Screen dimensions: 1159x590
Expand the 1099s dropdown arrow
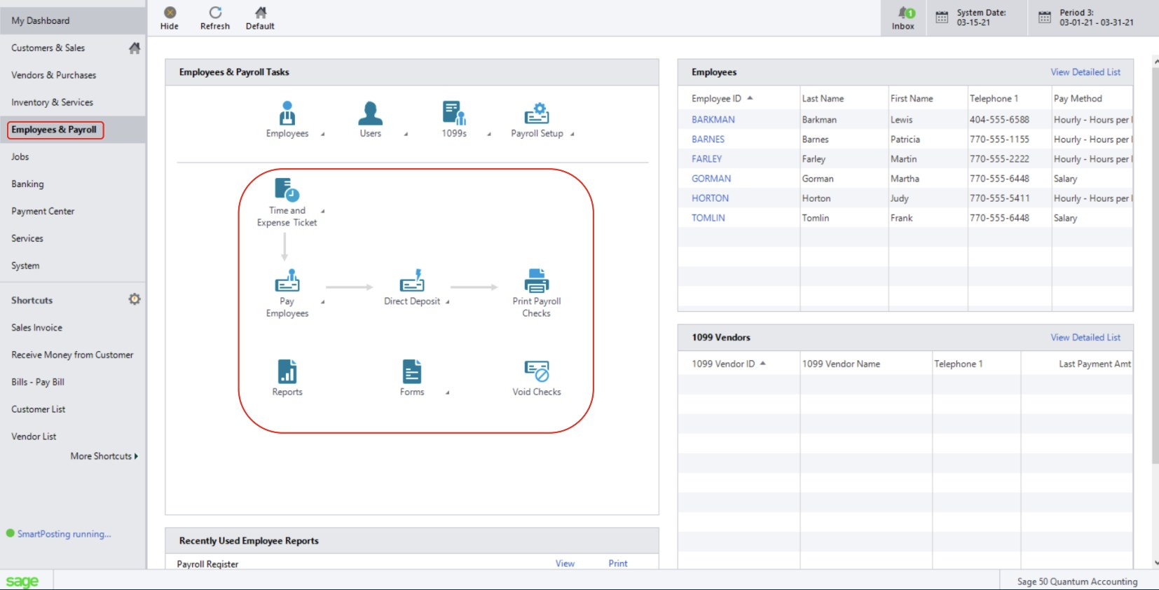[x=489, y=134]
